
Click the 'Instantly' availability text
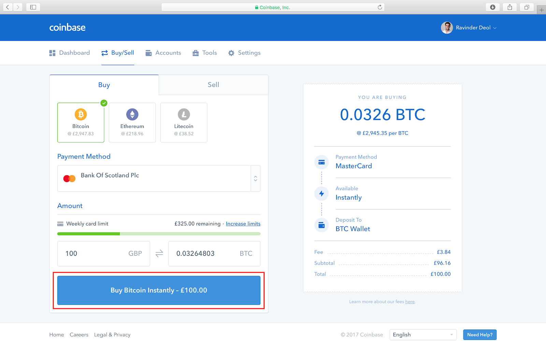pos(349,198)
